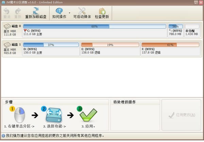The height and width of the screenshot is (142, 204).
Task: Select the 未分配 unallocated space bar
Action: [x=192, y=26]
